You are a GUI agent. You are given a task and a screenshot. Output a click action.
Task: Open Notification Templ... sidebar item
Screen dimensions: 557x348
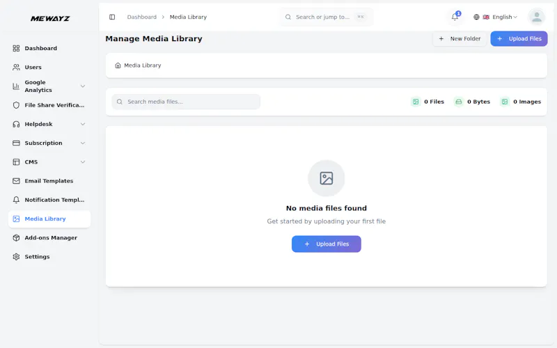pyautogui.click(x=49, y=200)
